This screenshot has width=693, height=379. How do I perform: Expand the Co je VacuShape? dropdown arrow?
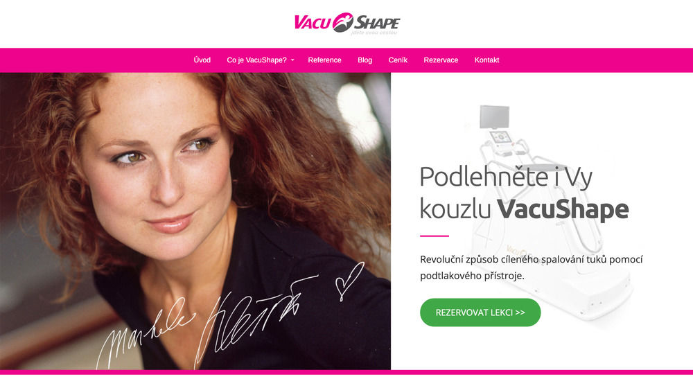point(292,60)
